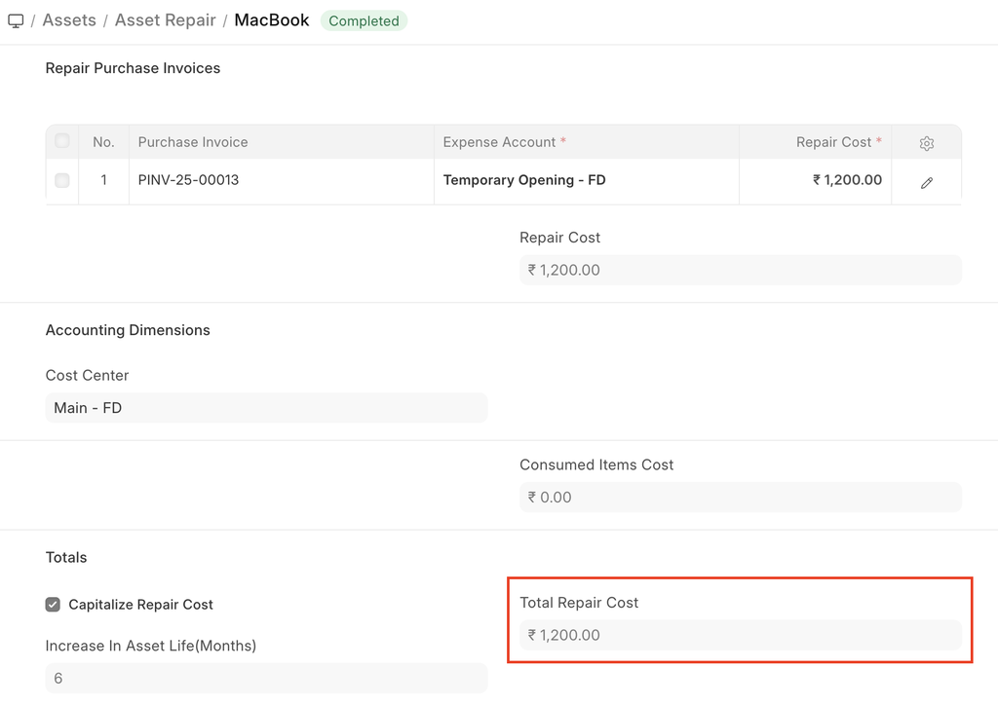Go to Assets in the breadcrumb
998x705 pixels.
pyautogui.click(x=69, y=20)
